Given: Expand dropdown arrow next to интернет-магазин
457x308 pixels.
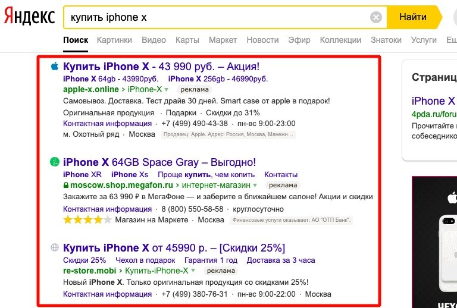Looking at the screenshot, I should [x=255, y=186].
